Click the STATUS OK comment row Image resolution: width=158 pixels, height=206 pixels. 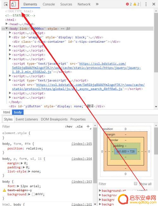click(20, 16)
